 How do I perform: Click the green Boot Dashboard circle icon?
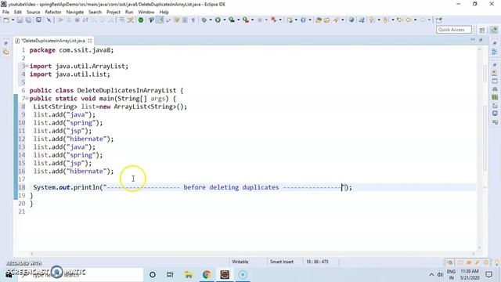pos(141,20)
